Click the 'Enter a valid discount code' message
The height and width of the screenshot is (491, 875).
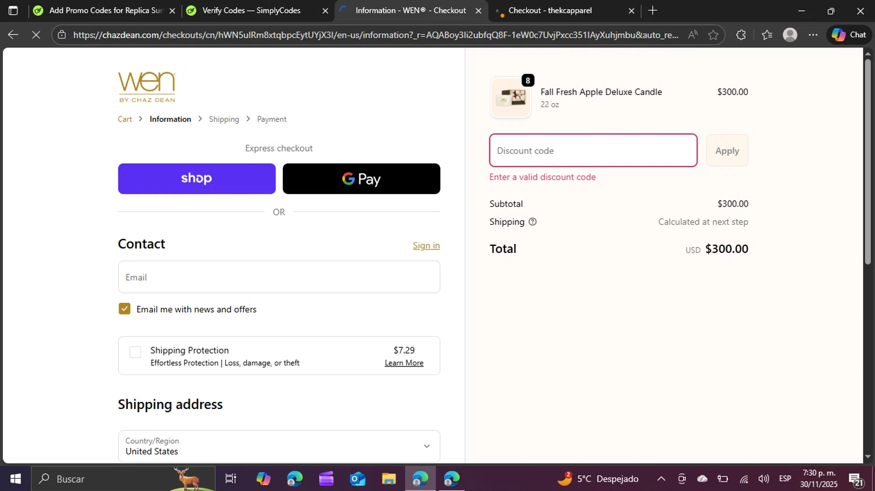542,177
